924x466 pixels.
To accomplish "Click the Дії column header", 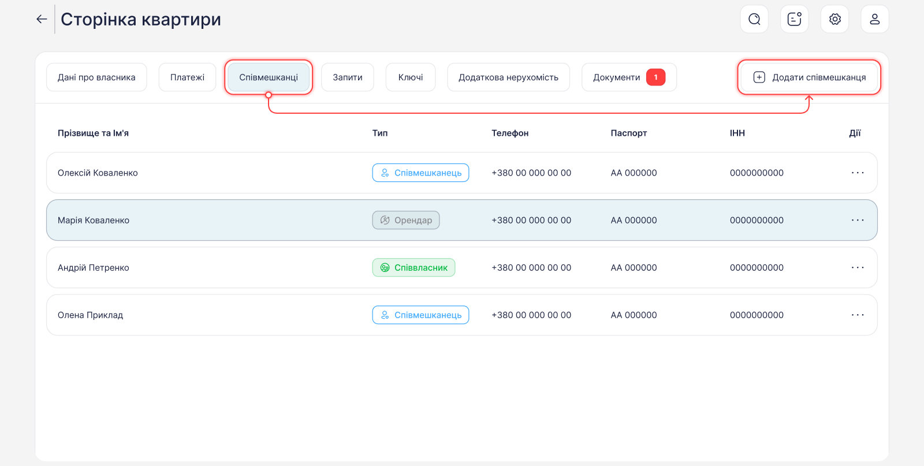I will [855, 133].
